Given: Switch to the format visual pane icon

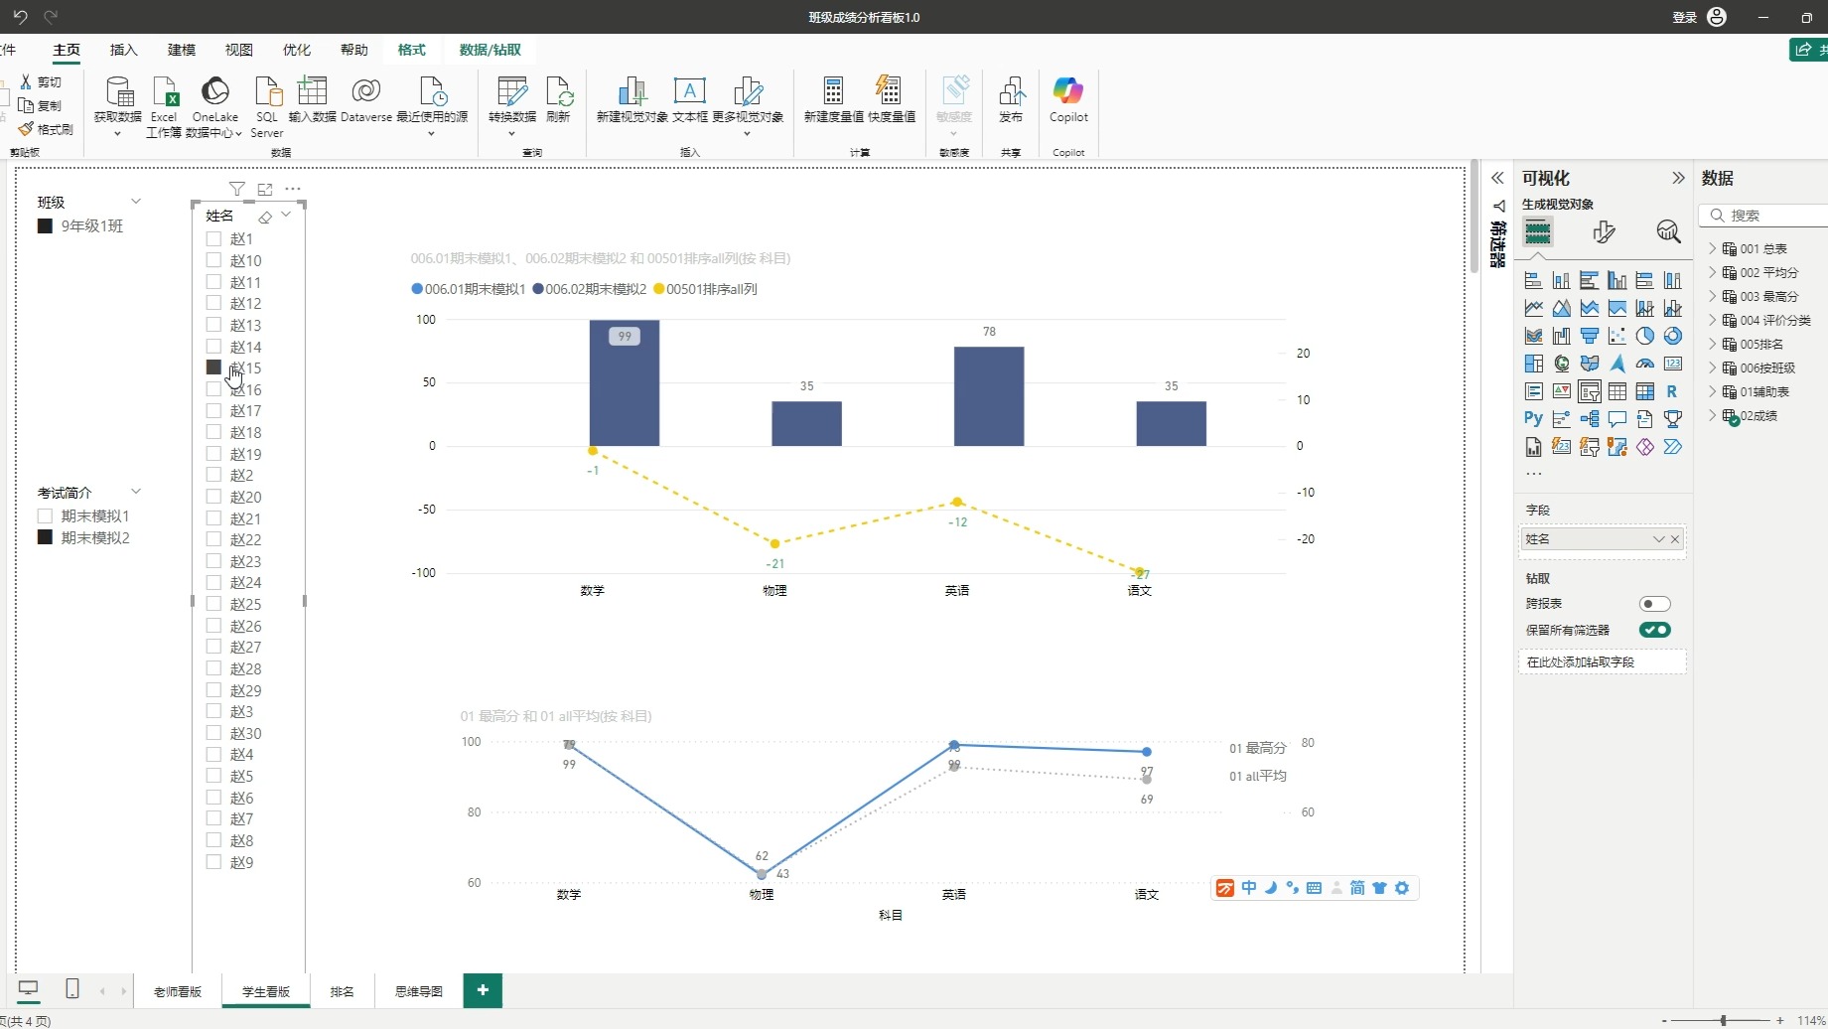Looking at the screenshot, I should (1604, 232).
